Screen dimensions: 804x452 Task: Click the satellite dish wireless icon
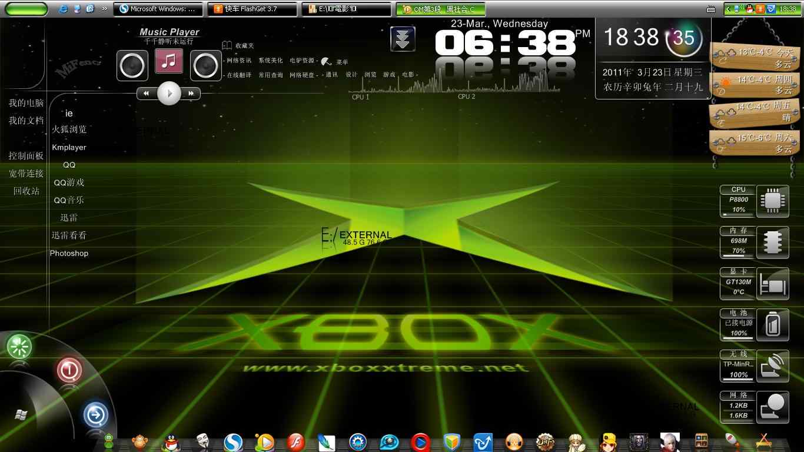pyautogui.click(x=773, y=365)
